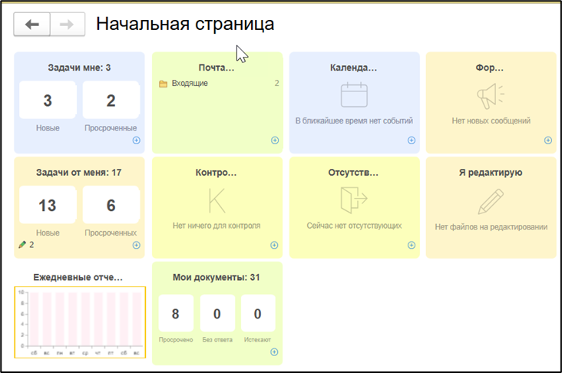Click 'Нет ничего для контроля' text
Screen dimensions: 562x373
pos(217,226)
